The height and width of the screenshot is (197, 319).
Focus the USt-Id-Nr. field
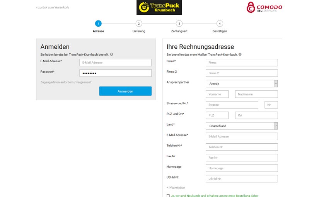coord(242,179)
